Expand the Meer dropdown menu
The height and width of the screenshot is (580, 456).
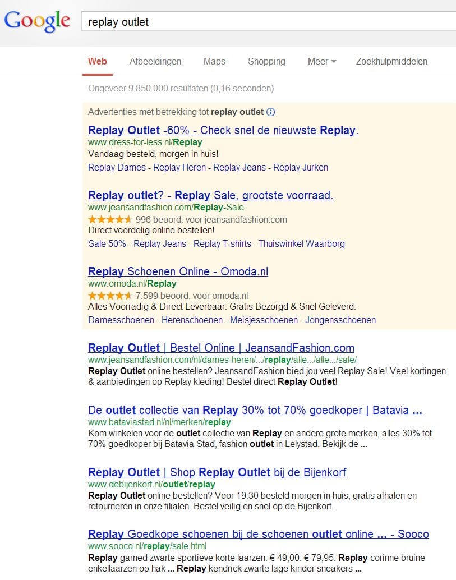tap(322, 61)
